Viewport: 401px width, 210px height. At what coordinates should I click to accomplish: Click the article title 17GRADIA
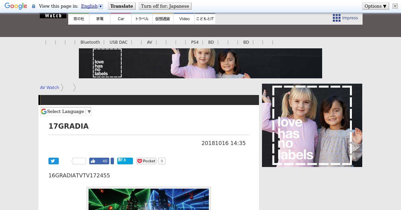(69, 126)
